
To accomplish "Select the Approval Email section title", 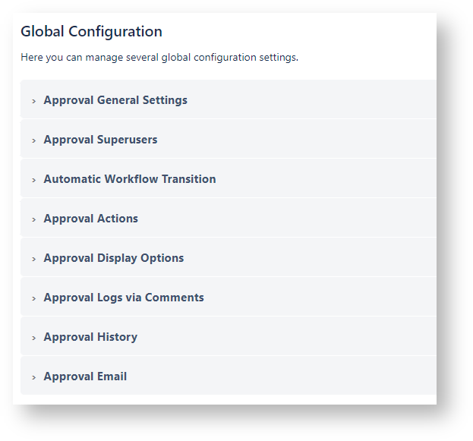I will click(x=85, y=376).
